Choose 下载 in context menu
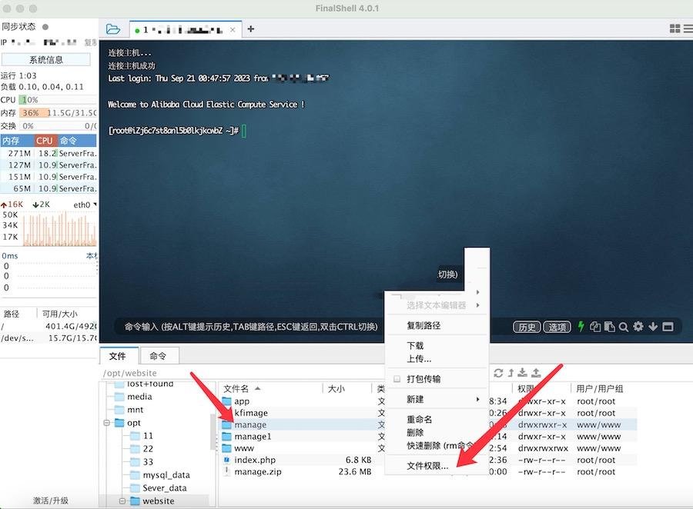 437,345
